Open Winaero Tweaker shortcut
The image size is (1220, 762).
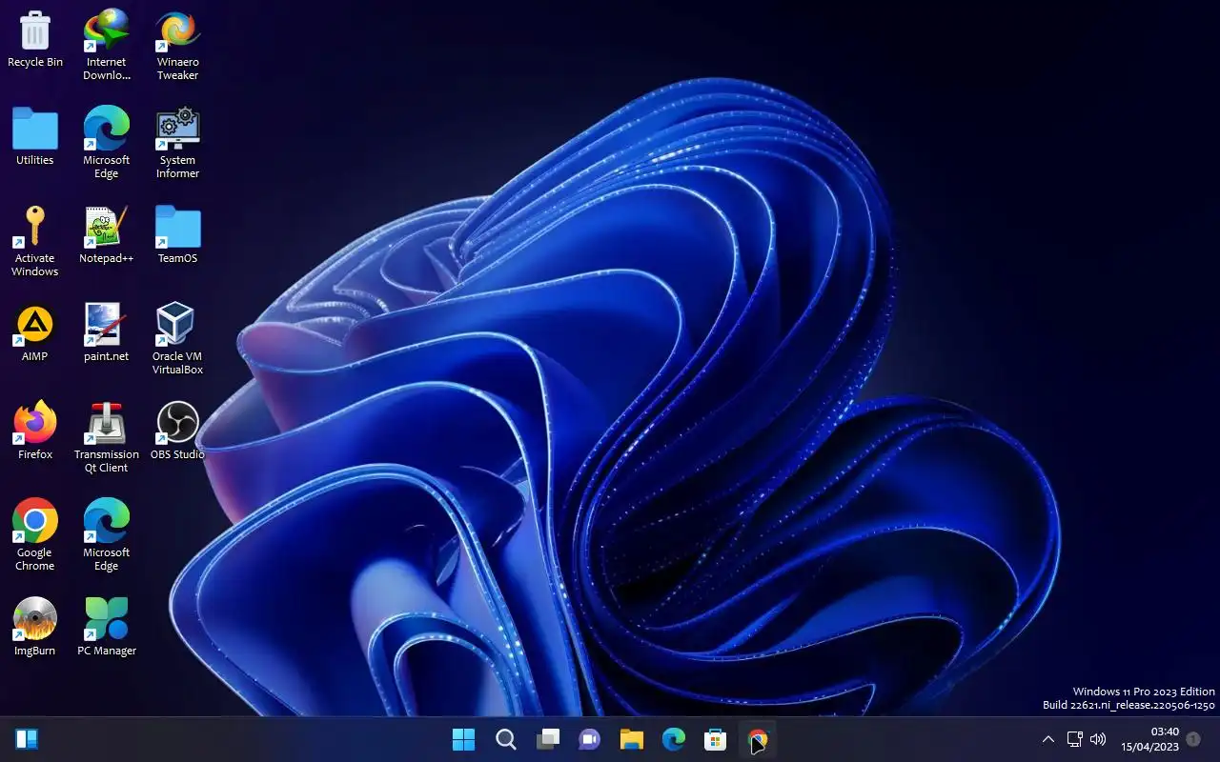coord(178,45)
